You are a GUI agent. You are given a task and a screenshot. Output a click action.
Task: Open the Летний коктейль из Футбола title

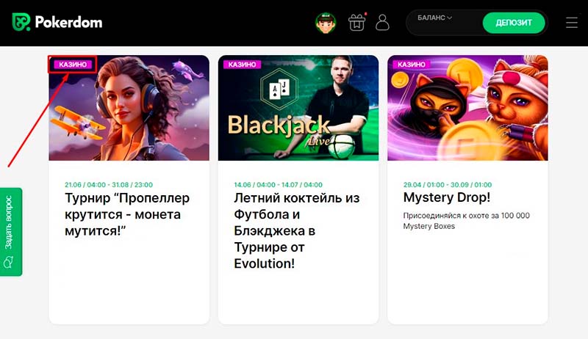point(297,230)
